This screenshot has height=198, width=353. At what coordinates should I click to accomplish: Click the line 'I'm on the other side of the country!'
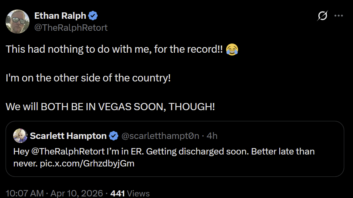click(x=88, y=78)
